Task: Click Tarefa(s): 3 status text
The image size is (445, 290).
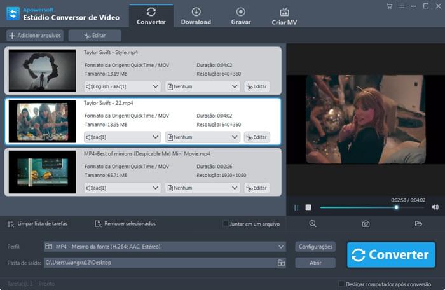Action: click(20, 284)
